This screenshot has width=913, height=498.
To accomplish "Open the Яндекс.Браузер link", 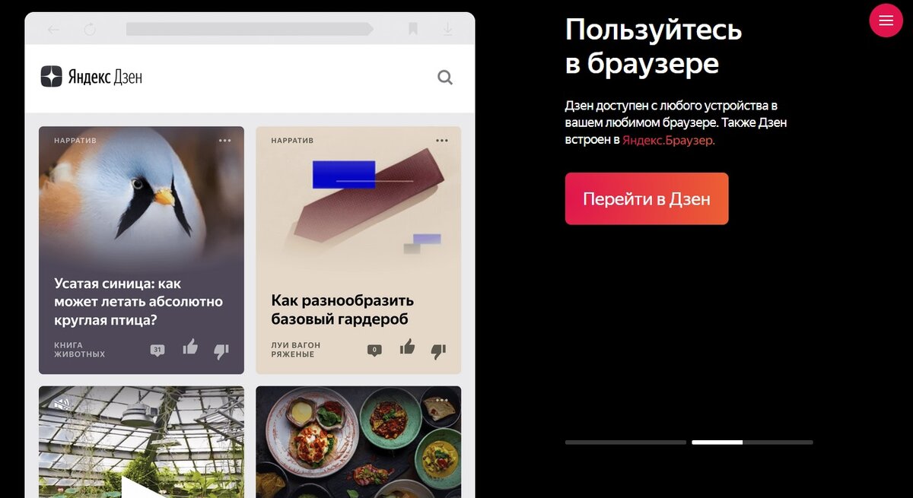I will click(669, 140).
